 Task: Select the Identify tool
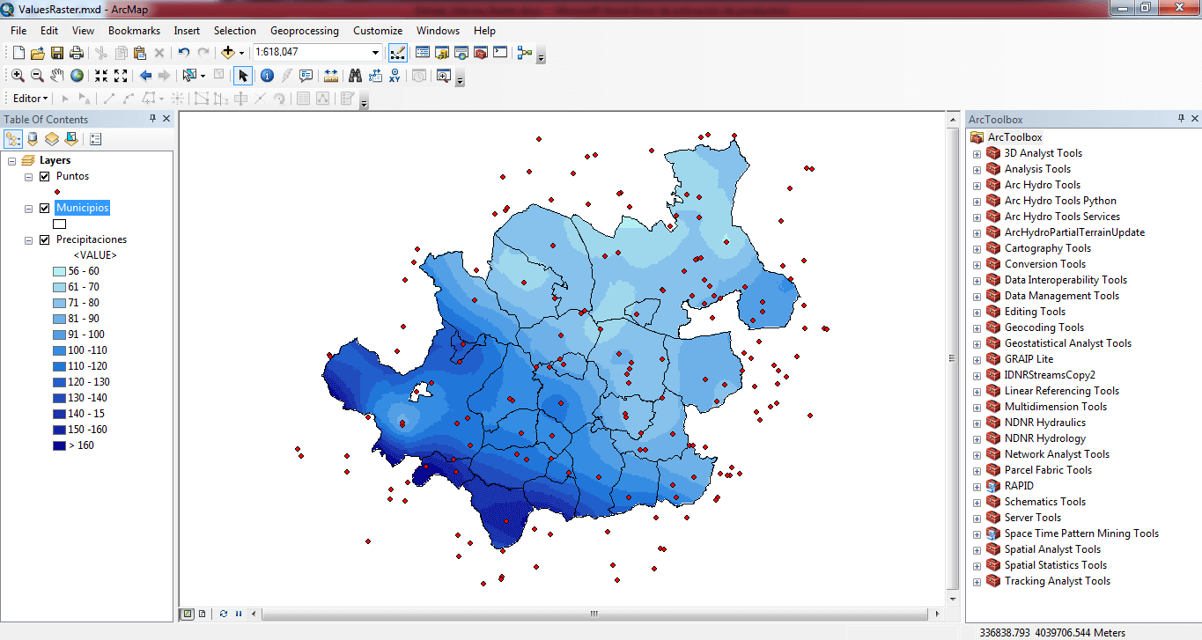click(x=267, y=76)
